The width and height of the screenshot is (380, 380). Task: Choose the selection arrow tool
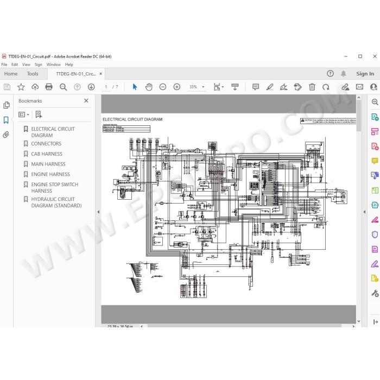click(x=135, y=87)
